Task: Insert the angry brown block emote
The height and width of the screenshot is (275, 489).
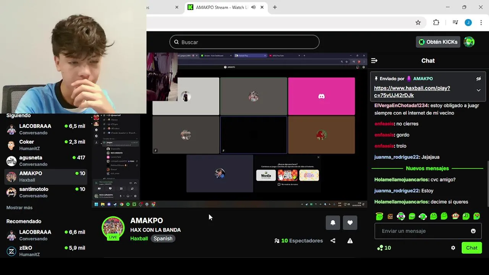Action: pos(390,216)
